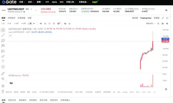
Task: Open the emoji icon tool
Action: [x=3, y=67]
